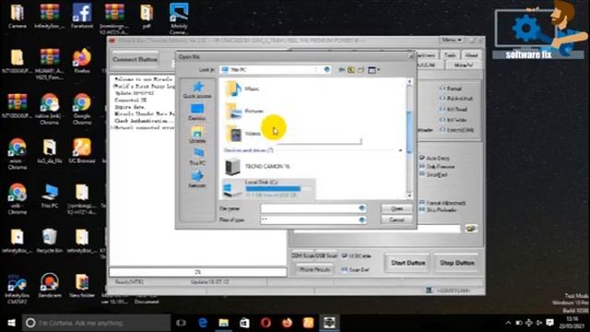Open Task View from the taskbar
The width and height of the screenshot is (590, 332).
tap(181, 323)
